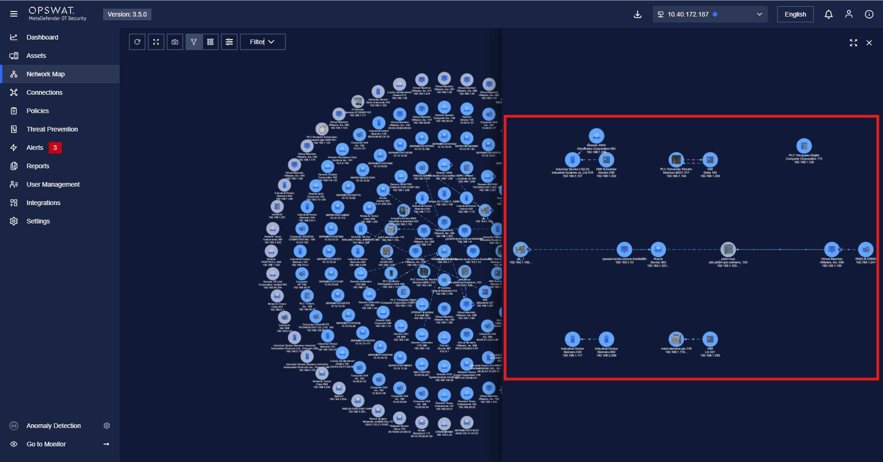883x462 pixels.
Task: Select HMI Delta 183 node
Action: (x=710, y=160)
